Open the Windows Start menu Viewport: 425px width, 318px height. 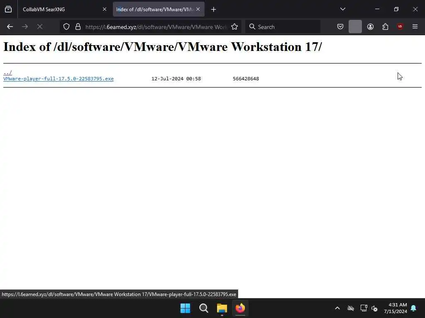(x=186, y=308)
